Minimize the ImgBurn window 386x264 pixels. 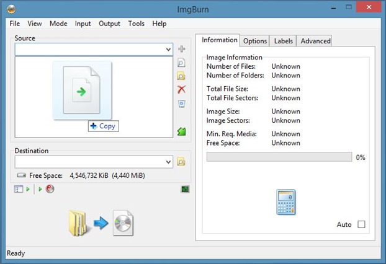[334, 7]
